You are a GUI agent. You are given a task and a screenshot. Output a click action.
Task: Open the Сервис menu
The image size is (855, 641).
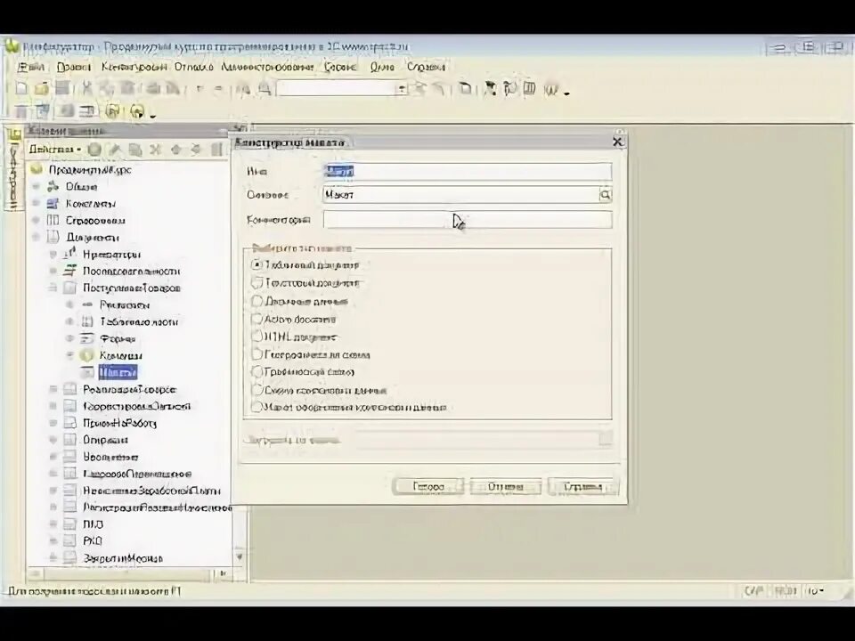point(340,67)
